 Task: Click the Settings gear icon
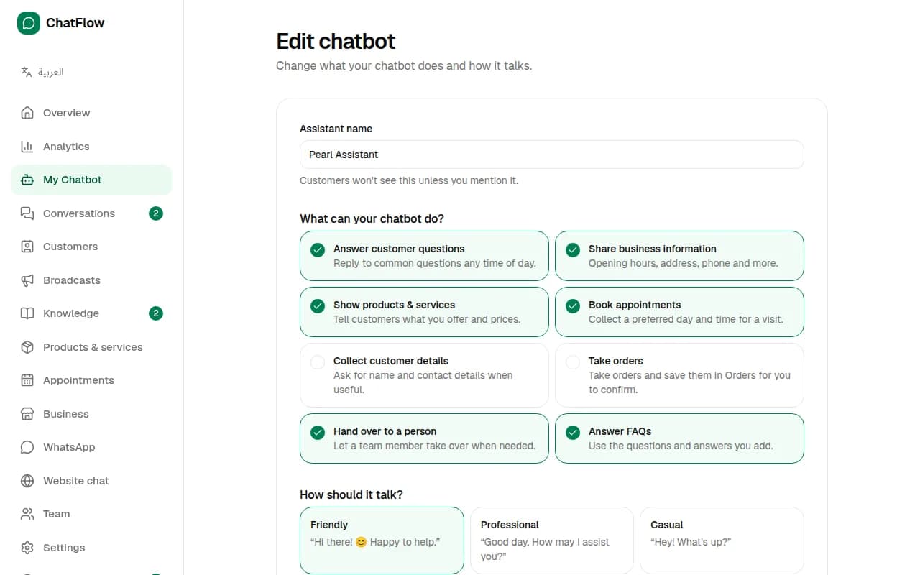coord(27,548)
